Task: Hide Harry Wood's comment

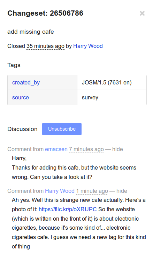Action: [x=122, y=191]
